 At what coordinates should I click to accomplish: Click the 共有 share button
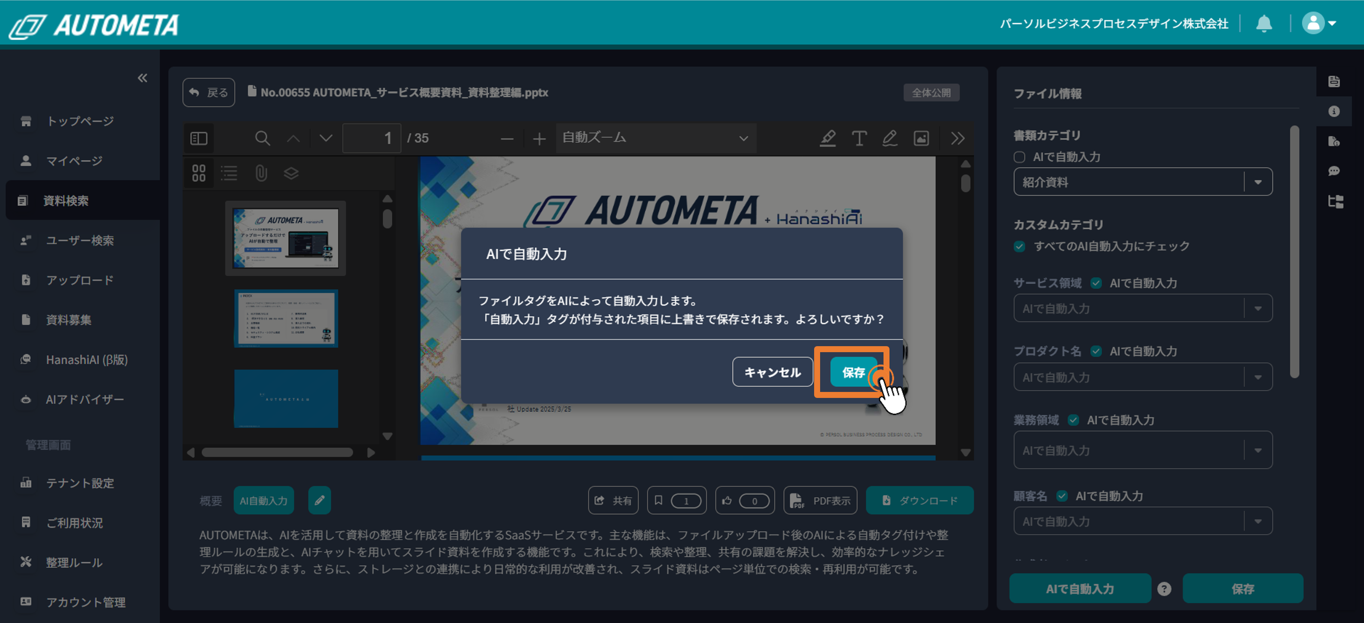(x=613, y=500)
